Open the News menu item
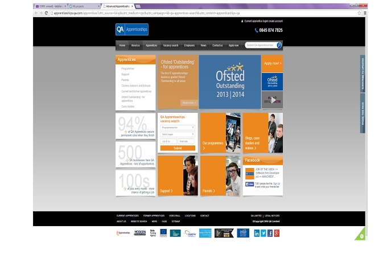 (x=203, y=46)
